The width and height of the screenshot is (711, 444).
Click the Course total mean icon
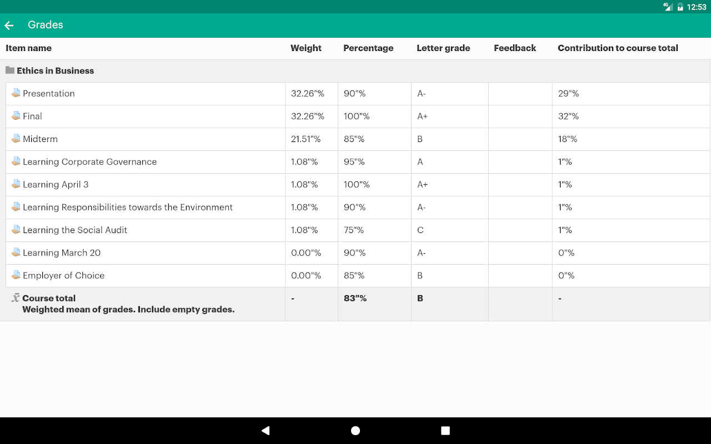coord(16,298)
